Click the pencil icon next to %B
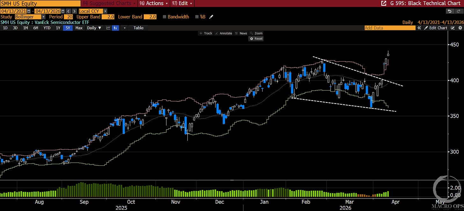Screen dimensions: 464x211 [211, 17]
